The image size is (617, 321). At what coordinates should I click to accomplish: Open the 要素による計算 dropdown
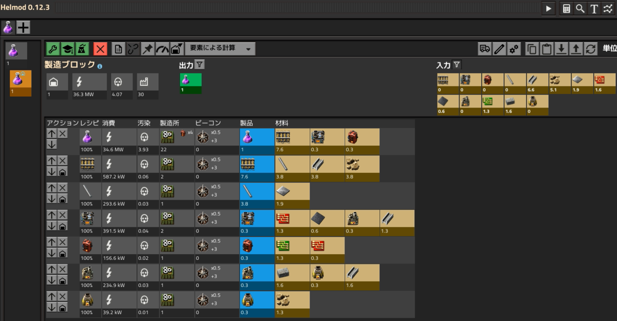(x=220, y=48)
